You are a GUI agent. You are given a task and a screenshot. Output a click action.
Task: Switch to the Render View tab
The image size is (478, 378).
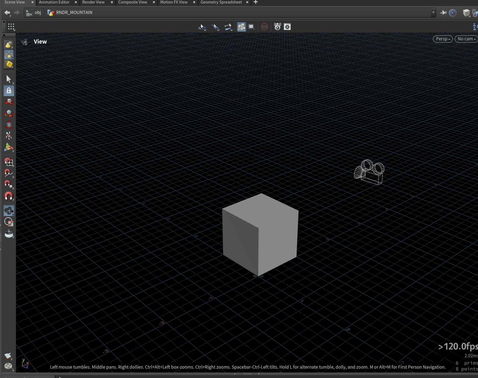point(93,2)
